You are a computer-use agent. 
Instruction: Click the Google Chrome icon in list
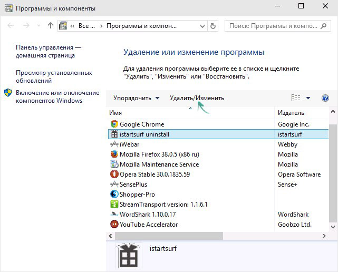tap(113, 124)
